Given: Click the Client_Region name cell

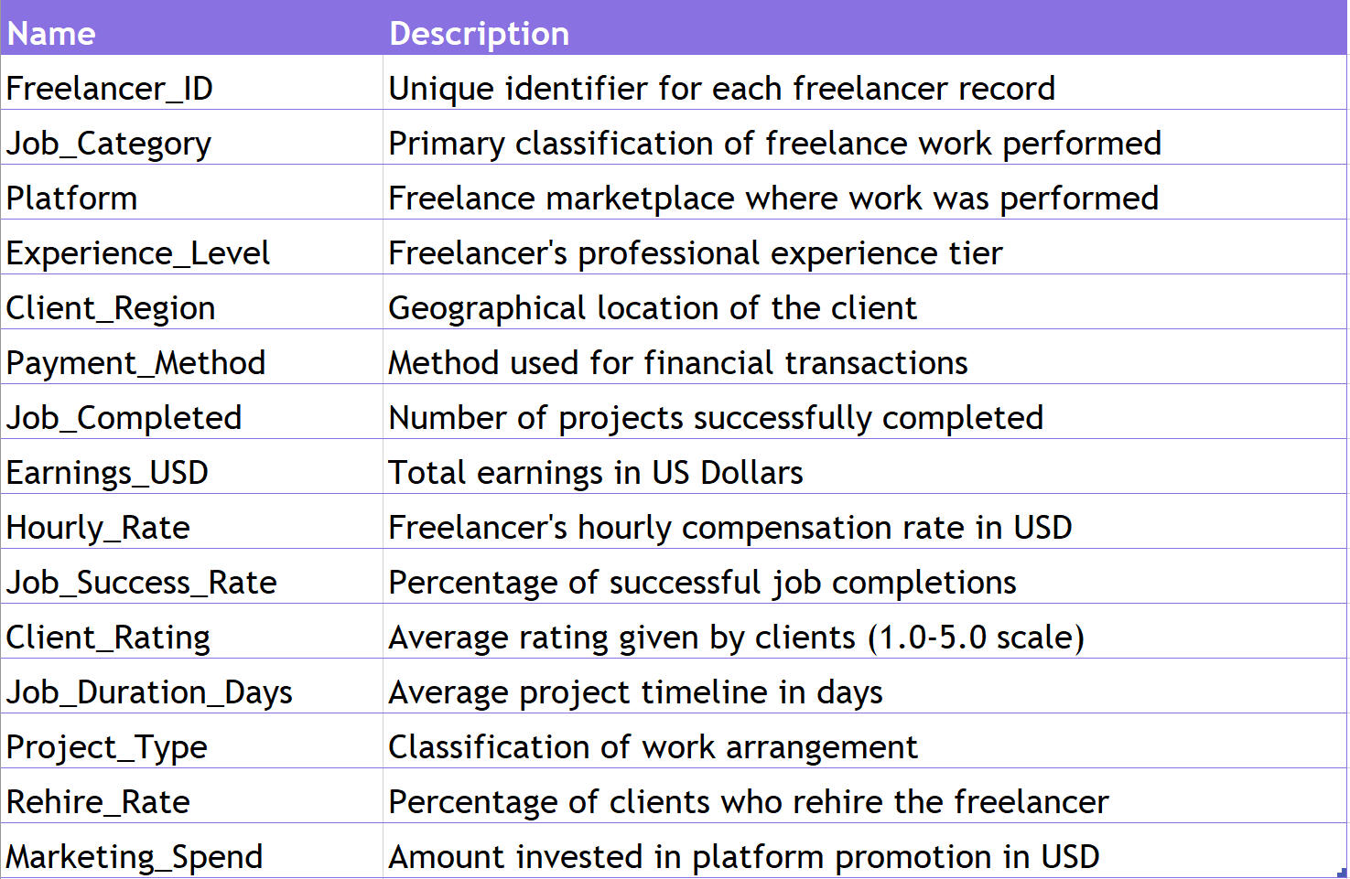Looking at the screenshot, I should pos(111,308).
